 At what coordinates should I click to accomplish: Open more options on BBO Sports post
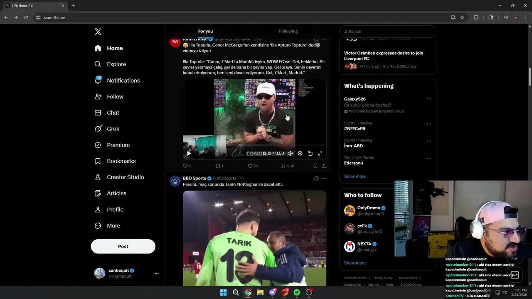pyautogui.click(x=324, y=179)
